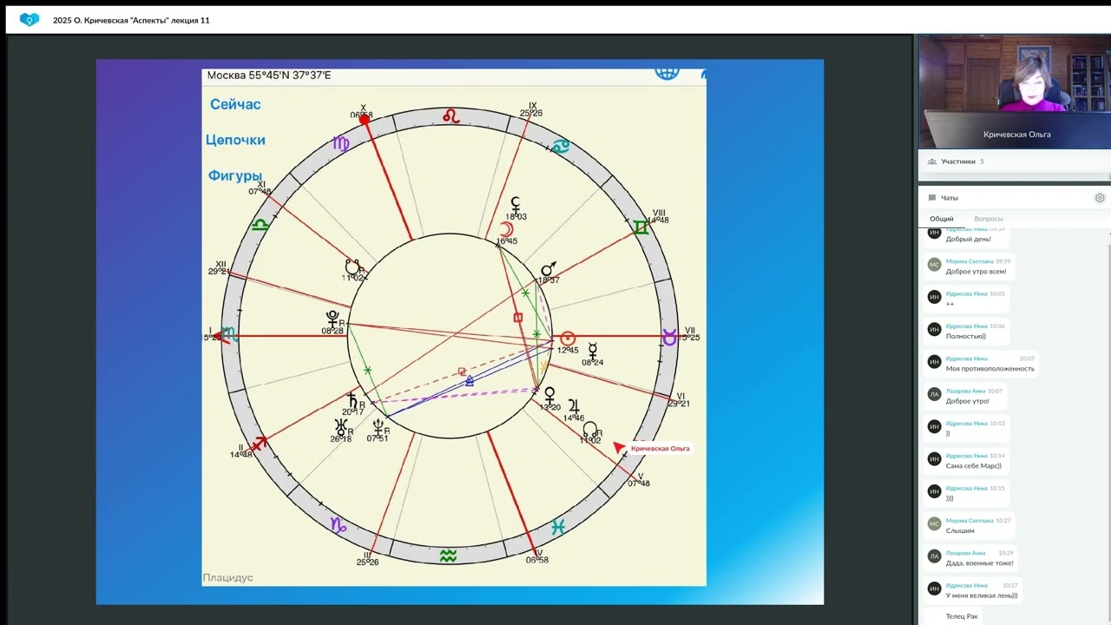Image resolution: width=1111 pixels, height=625 pixels.
Task: Click the Moon glyph at 16°45
Action: pyautogui.click(x=506, y=229)
